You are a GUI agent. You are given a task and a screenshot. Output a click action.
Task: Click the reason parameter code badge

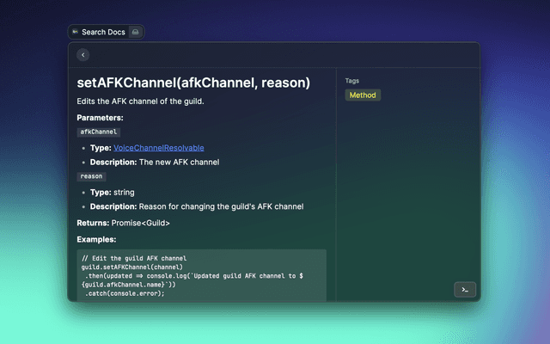coord(91,176)
